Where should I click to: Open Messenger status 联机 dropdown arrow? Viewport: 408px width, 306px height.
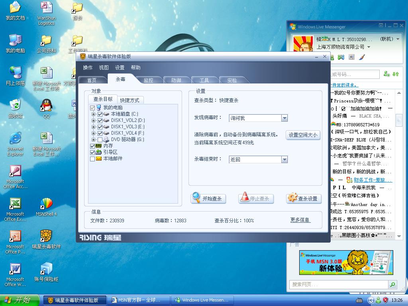click(x=398, y=39)
